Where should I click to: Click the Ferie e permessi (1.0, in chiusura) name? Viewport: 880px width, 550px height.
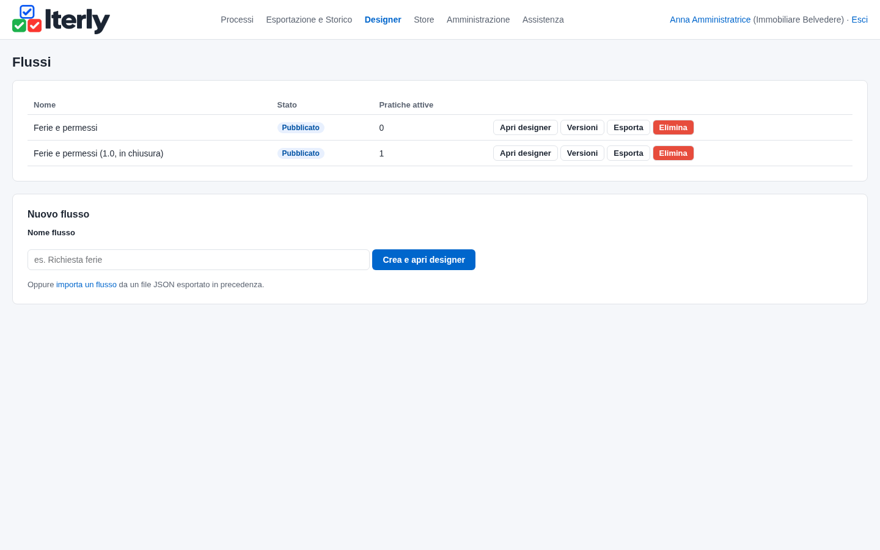(98, 153)
